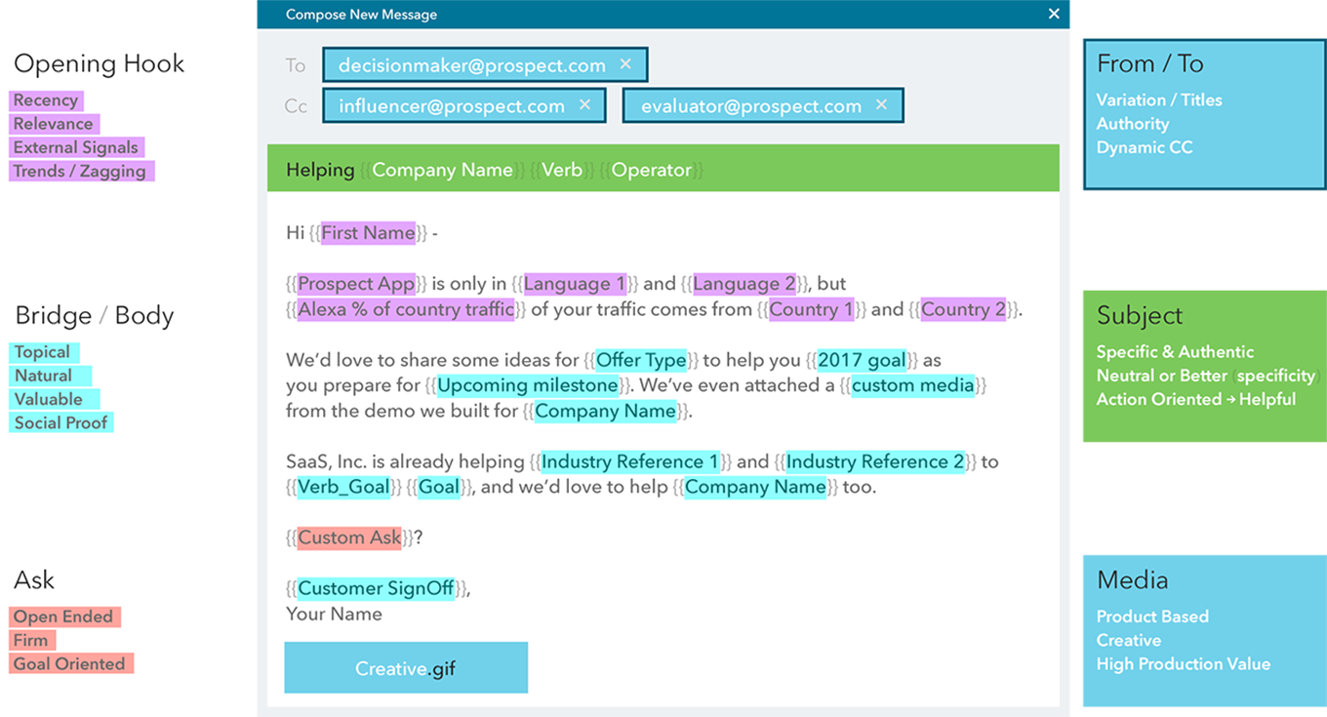Click the Language 1 placeholder
1327x717 pixels.
click(574, 284)
